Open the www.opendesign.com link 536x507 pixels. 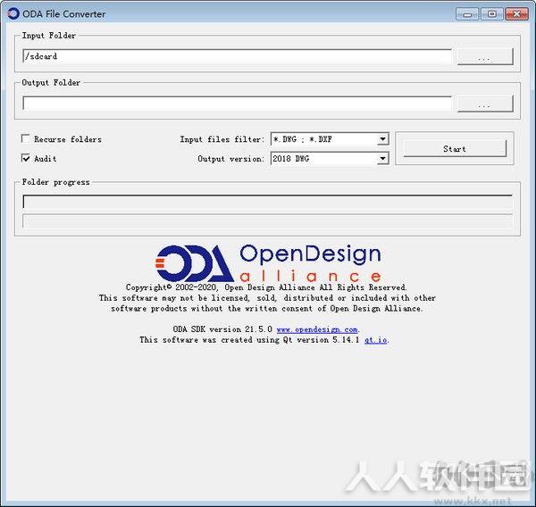317,329
